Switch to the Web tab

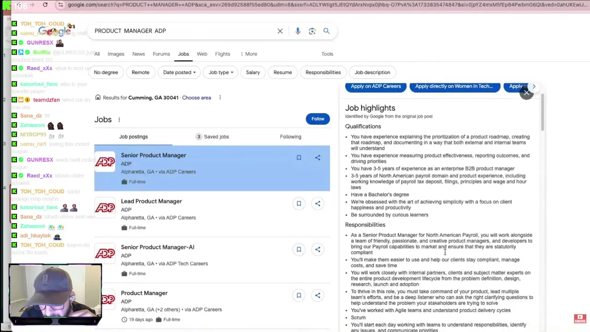pos(202,54)
